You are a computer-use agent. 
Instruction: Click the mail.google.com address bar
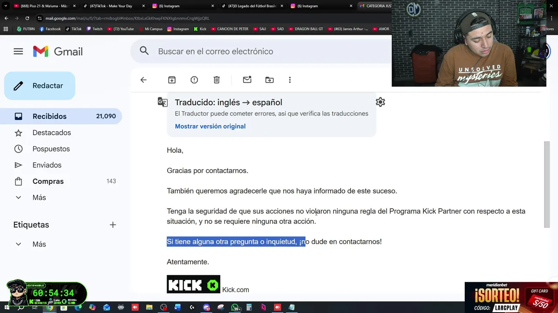pos(214,18)
